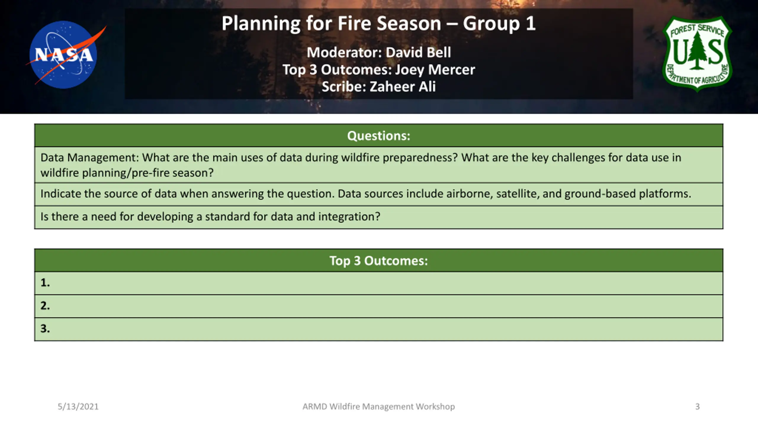The height and width of the screenshot is (426, 758).
Task: Click the 'Scribe: Zaheer Ali' line
Action: click(x=379, y=87)
